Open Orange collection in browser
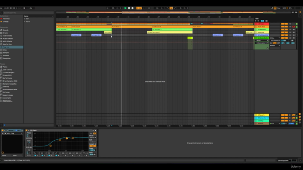This screenshot has height=170, width=303. [6, 22]
